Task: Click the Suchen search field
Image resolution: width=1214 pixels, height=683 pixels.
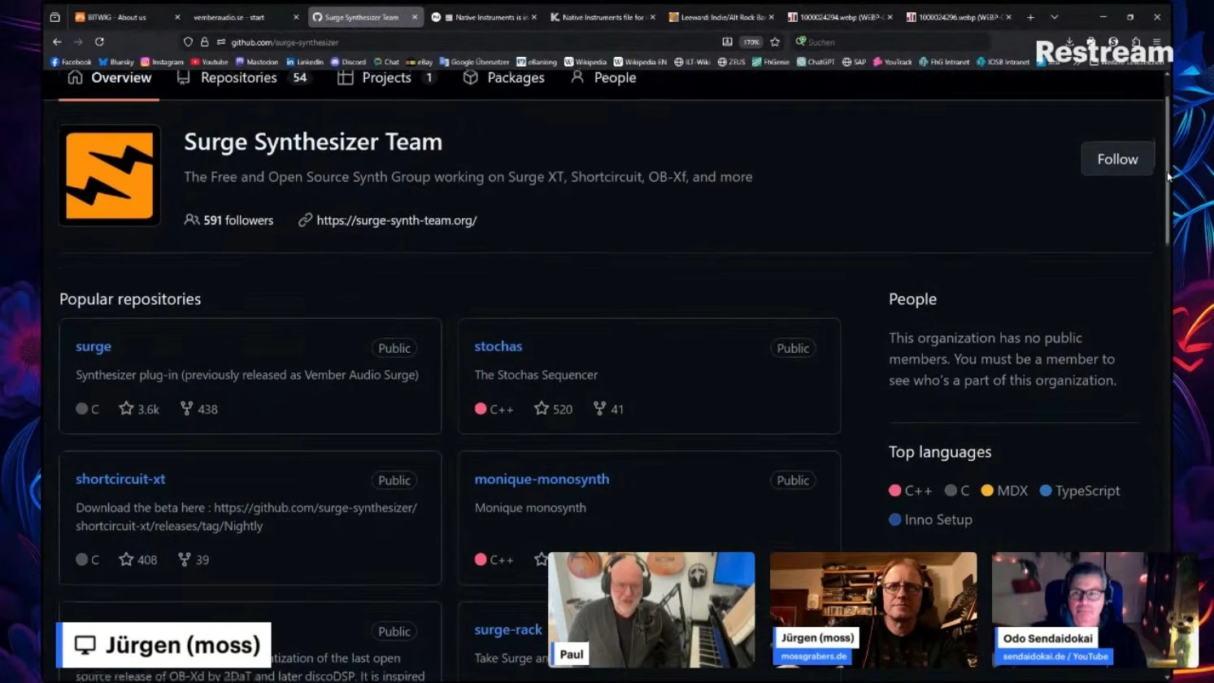Action: tap(890, 41)
